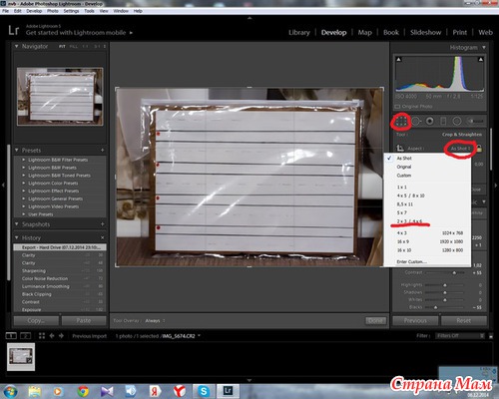This screenshot has height=399, width=499.
Task: Choose '1 x 1' aspect ratio
Action: point(401,188)
